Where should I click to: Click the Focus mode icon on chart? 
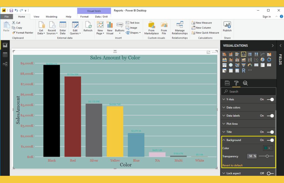coord(208,52)
